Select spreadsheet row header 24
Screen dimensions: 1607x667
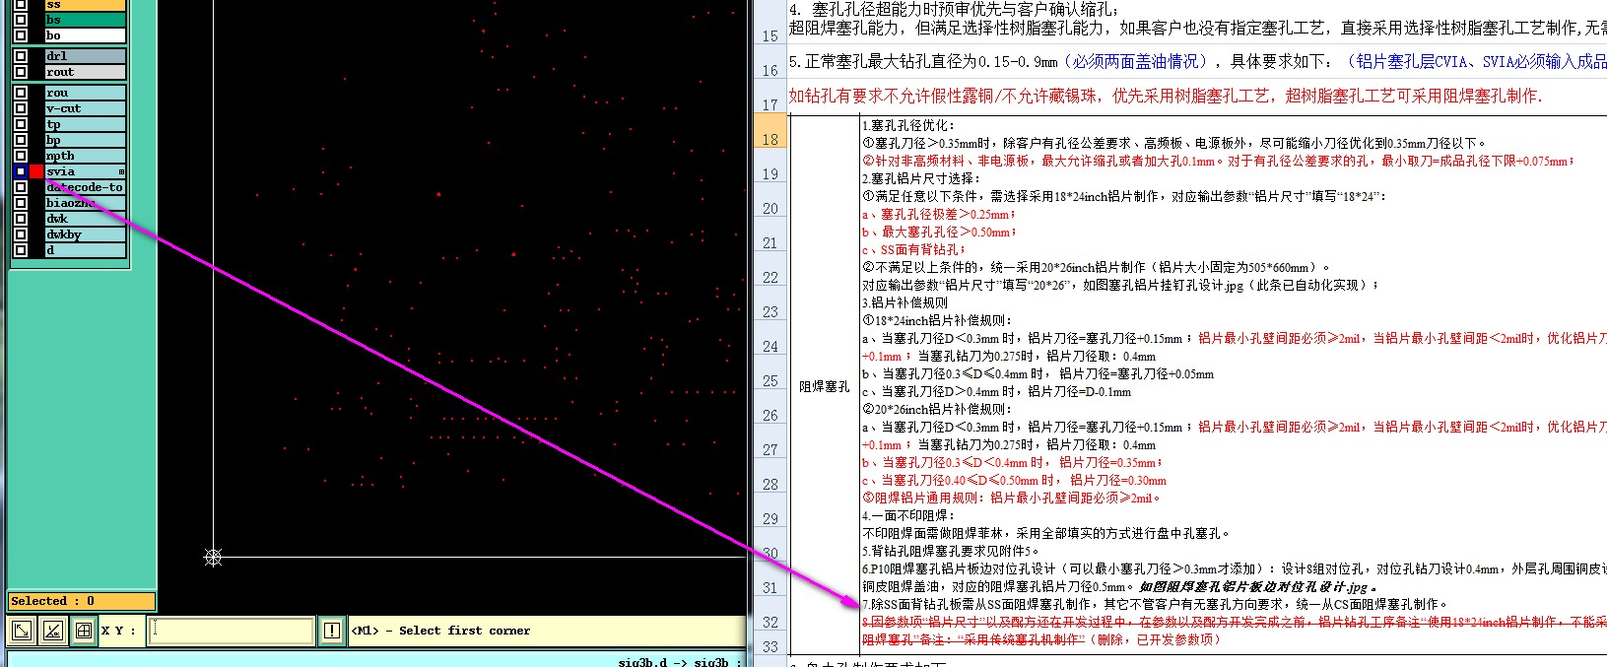click(x=770, y=339)
